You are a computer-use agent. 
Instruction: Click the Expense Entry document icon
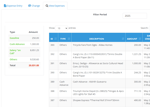pos(5,6)
